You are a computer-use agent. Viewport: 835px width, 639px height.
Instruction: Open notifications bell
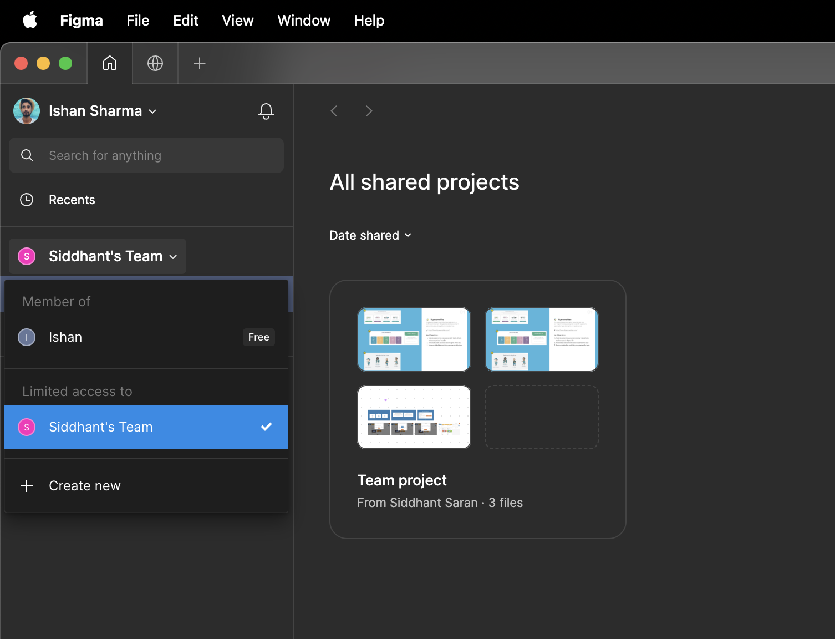point(266,111)
